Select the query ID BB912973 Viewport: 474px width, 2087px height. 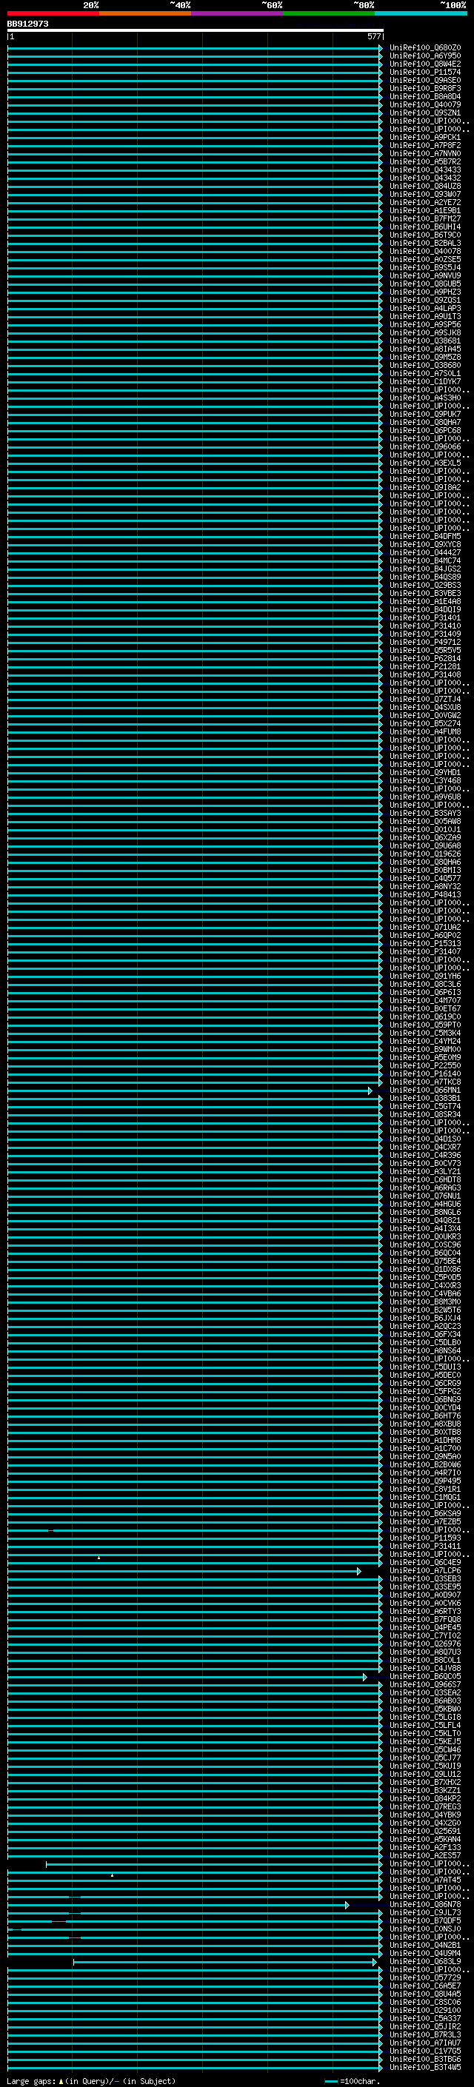pyautogui.click(x=27, y=24)
